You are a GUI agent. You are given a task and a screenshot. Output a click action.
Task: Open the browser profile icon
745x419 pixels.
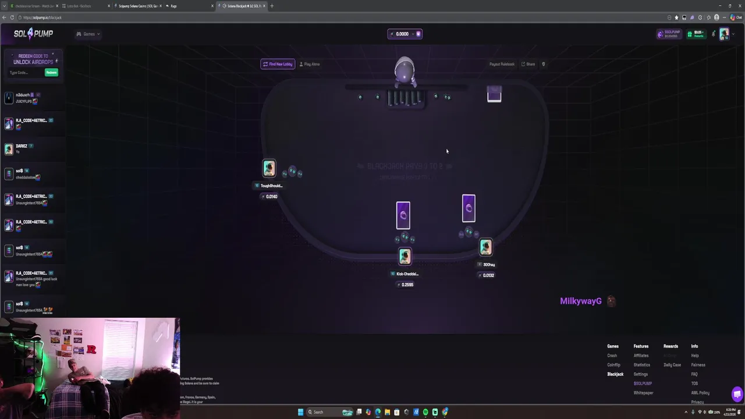pos(716,17)
